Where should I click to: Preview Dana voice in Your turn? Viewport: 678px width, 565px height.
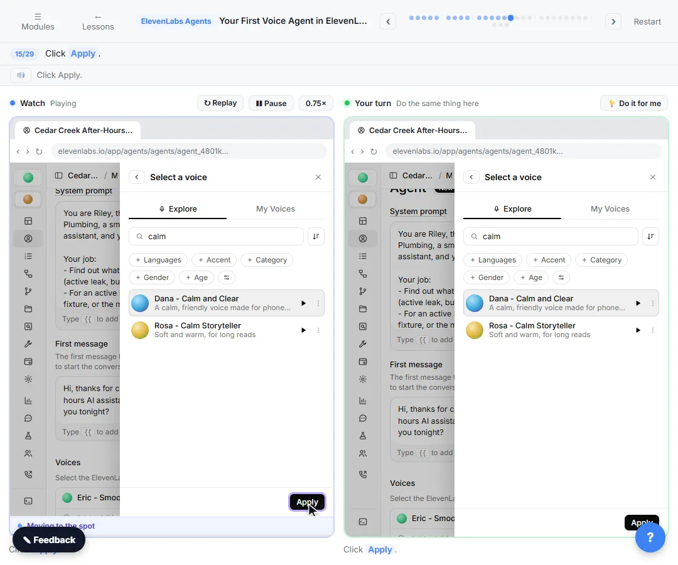point(638,303)
